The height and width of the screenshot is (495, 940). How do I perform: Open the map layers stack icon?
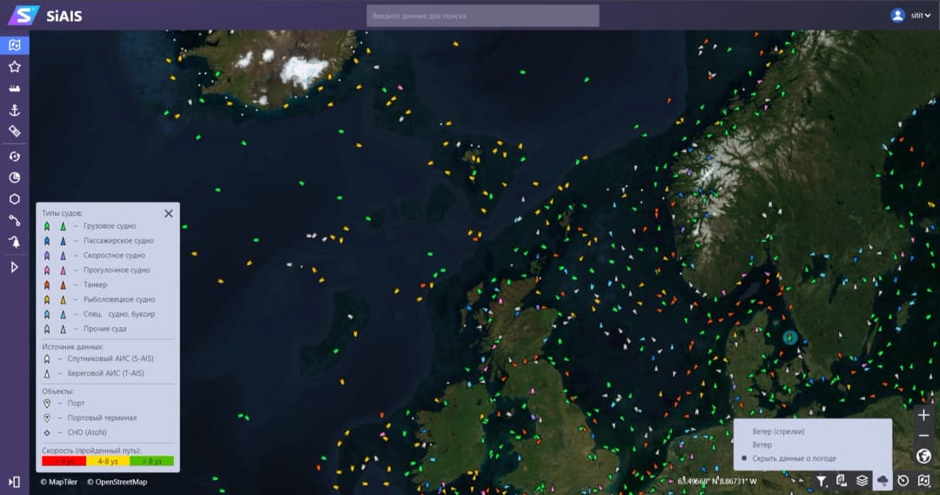click(862, 480)
